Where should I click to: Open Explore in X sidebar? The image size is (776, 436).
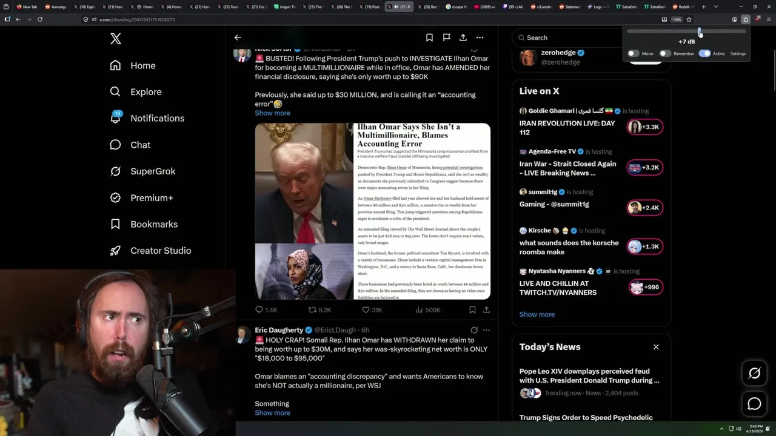(x=136, y=92)
